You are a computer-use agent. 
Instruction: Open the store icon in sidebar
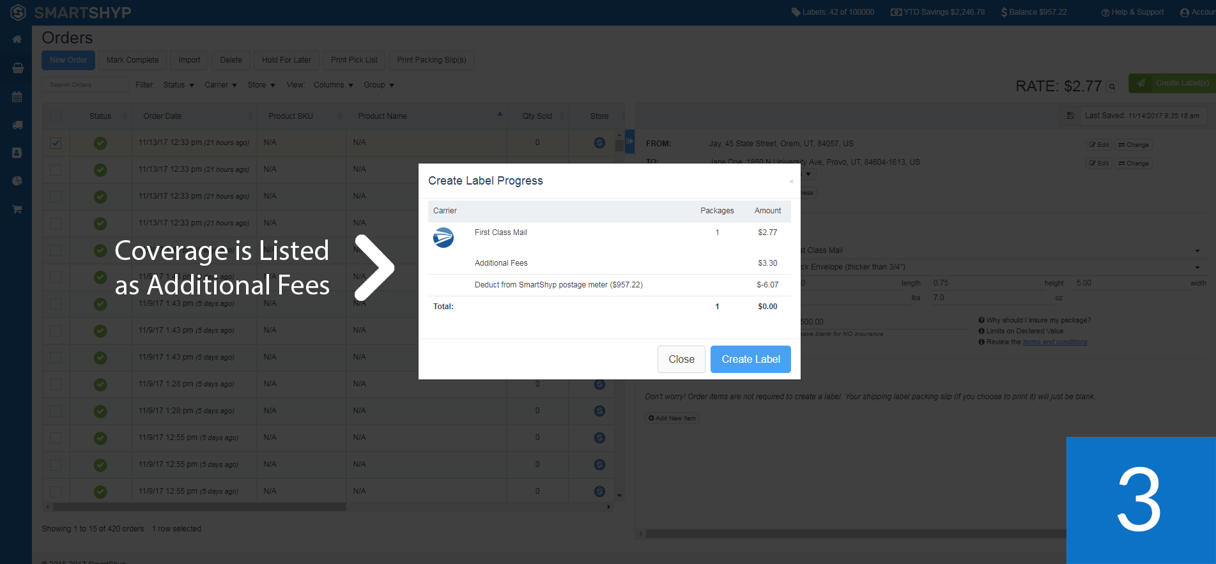[x=18, y=68]
